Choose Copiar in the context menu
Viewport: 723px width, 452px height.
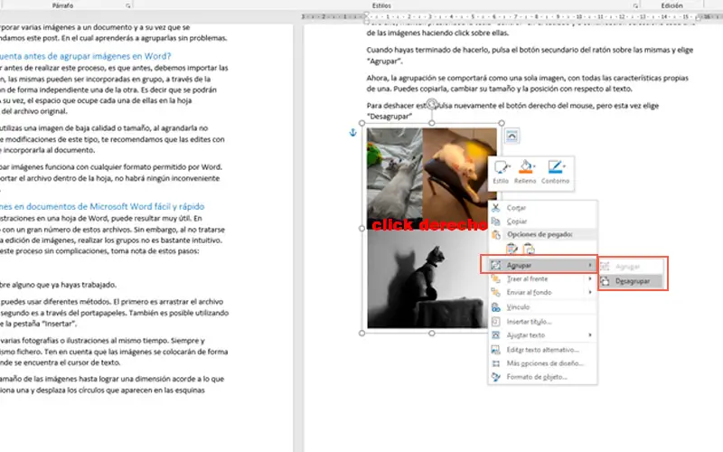point(519,220)
